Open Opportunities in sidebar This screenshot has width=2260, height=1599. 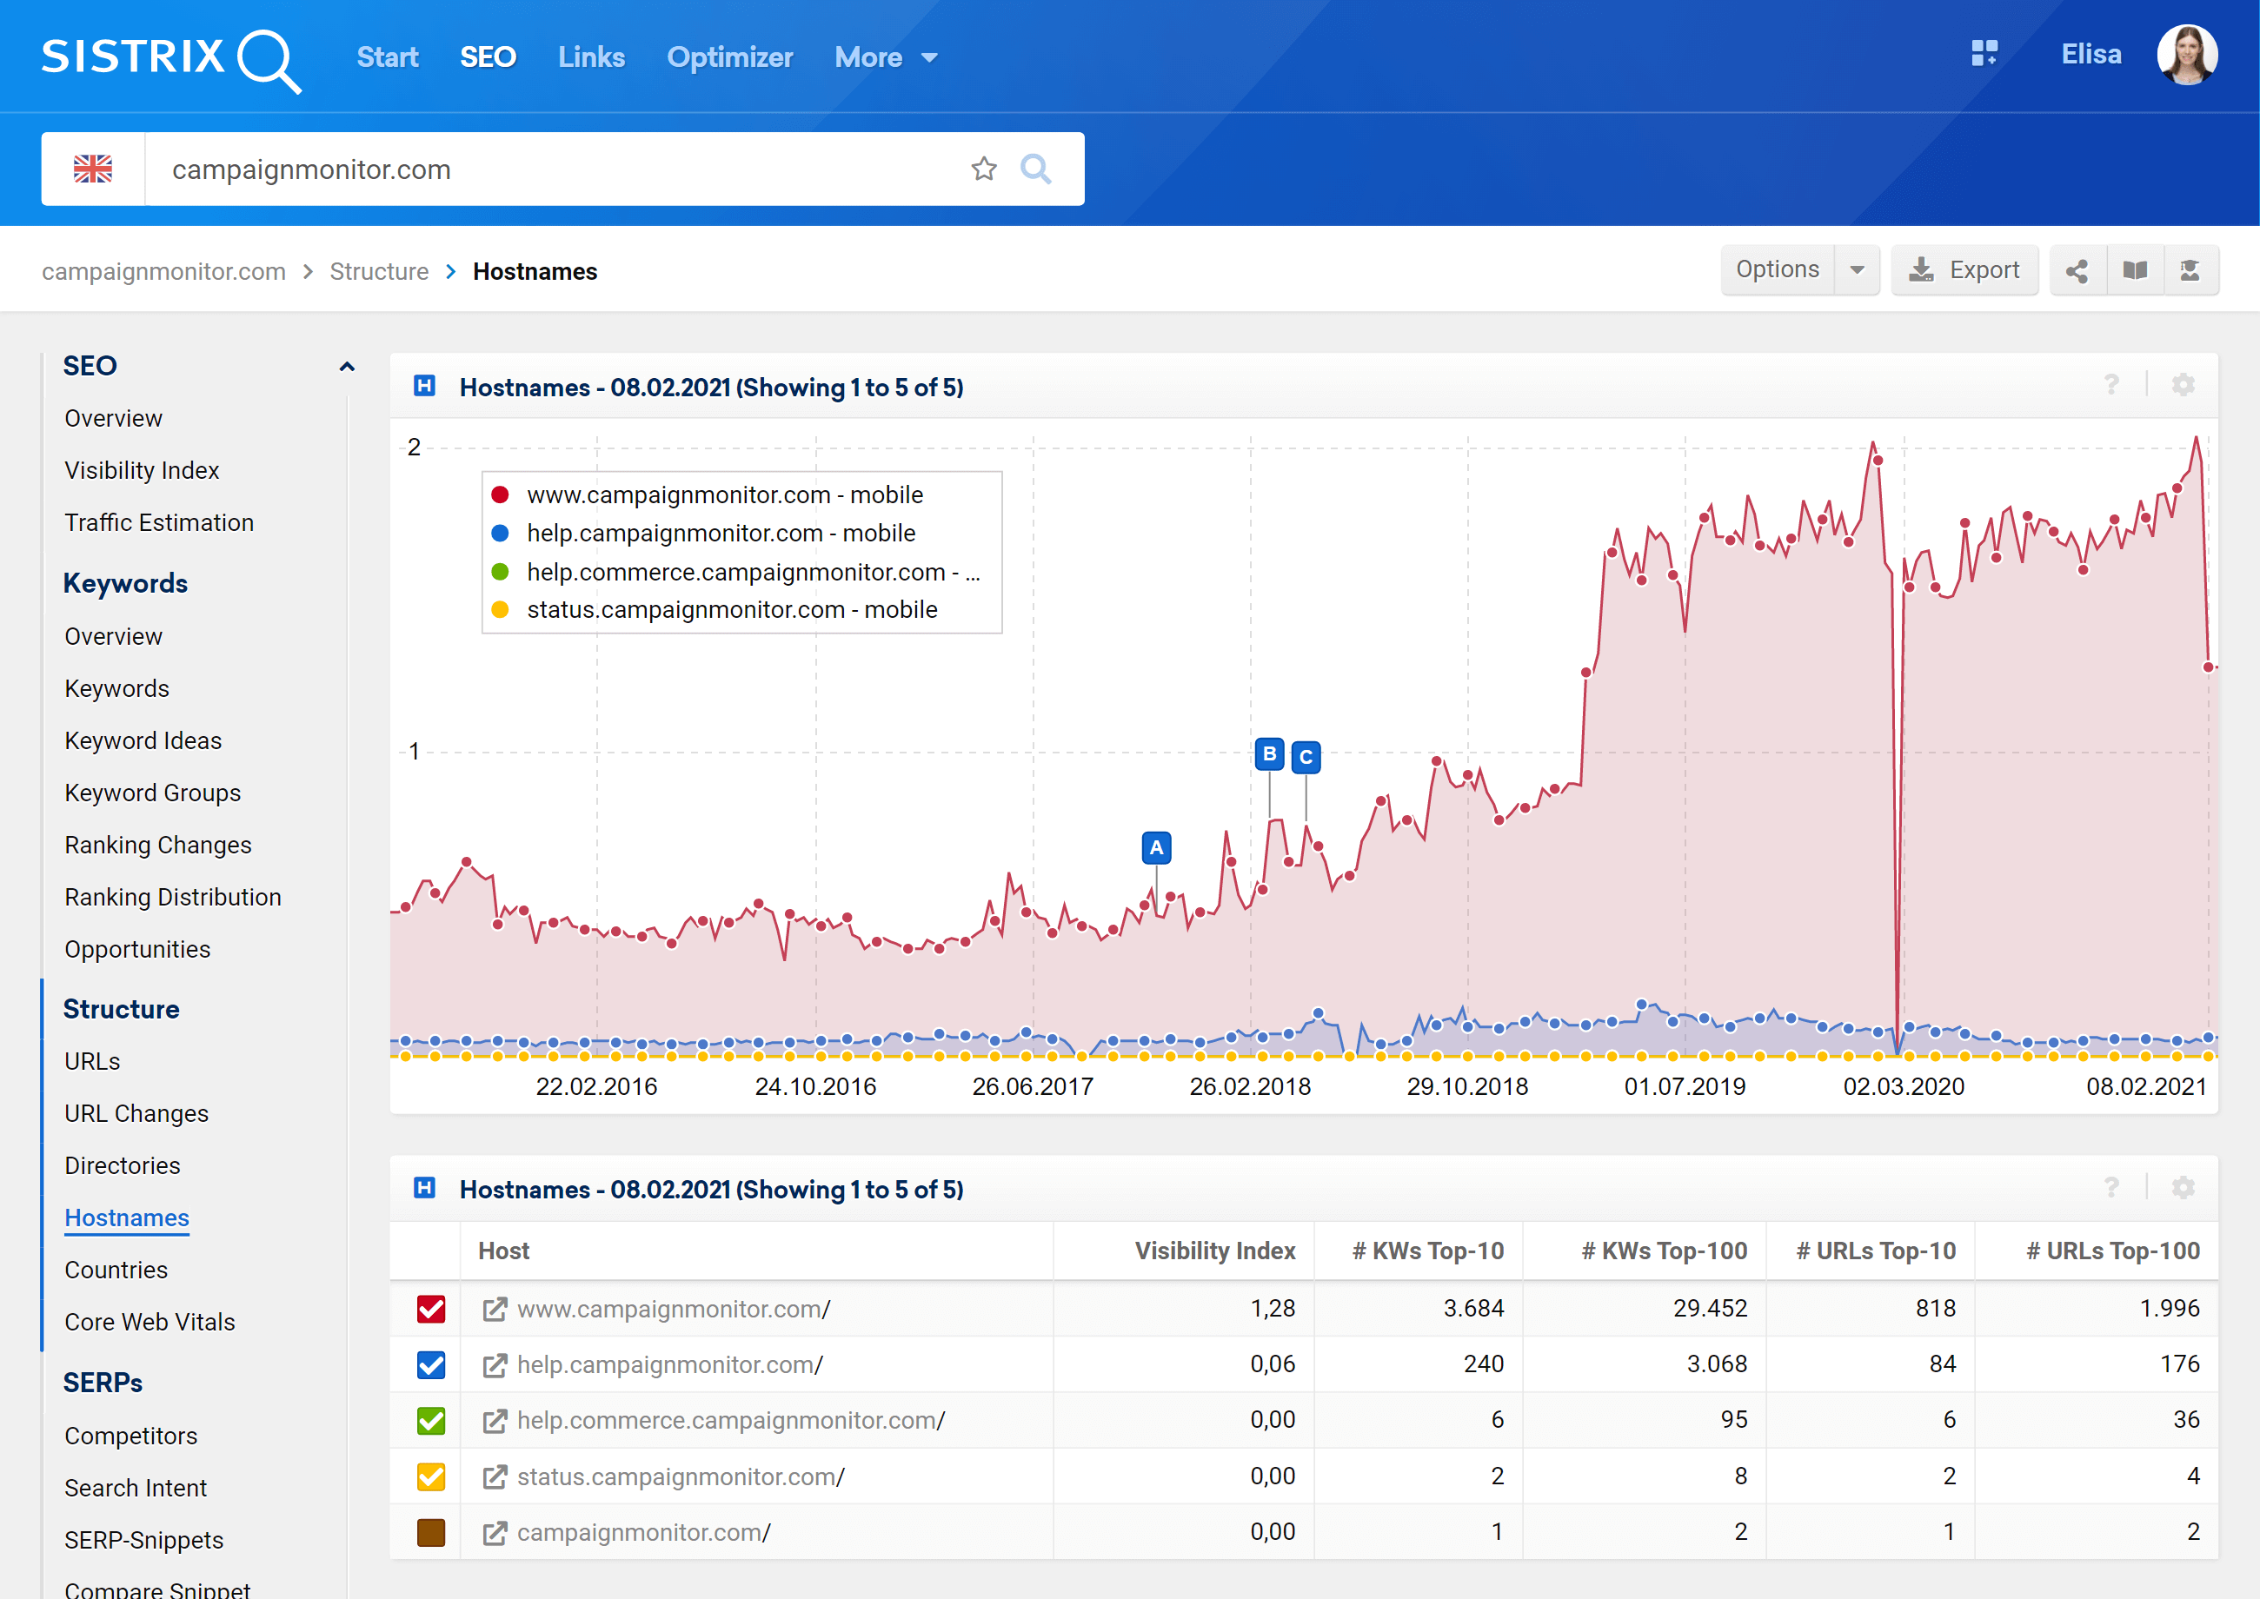tap(136, 949)
